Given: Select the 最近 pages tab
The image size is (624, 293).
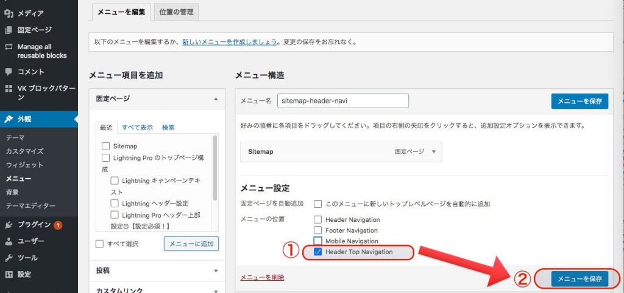Looking at the screenshot, I should pos(106,128).
